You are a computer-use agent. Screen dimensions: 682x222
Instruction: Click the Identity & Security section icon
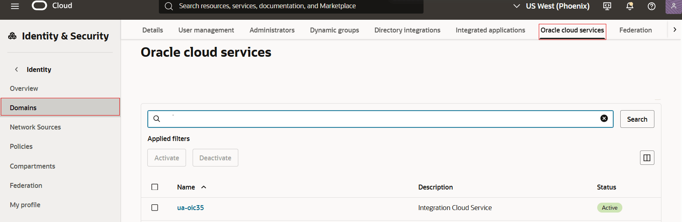coord(12,36)
